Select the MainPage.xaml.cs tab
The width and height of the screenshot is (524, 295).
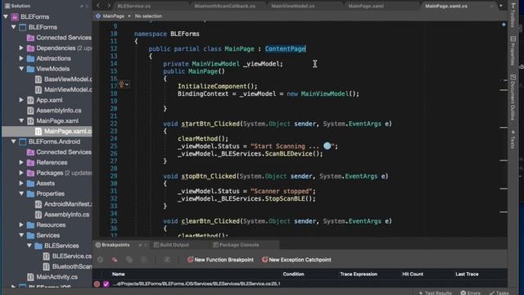tap(446, 6)
